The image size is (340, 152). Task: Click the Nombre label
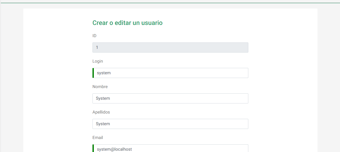click(100, 87)
